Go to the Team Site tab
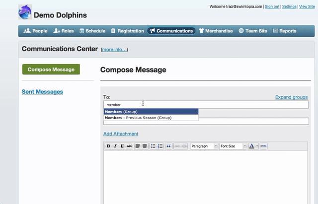The height and width of the screenshot is (204, 318). pyautogui.click(x=253, y=31)
